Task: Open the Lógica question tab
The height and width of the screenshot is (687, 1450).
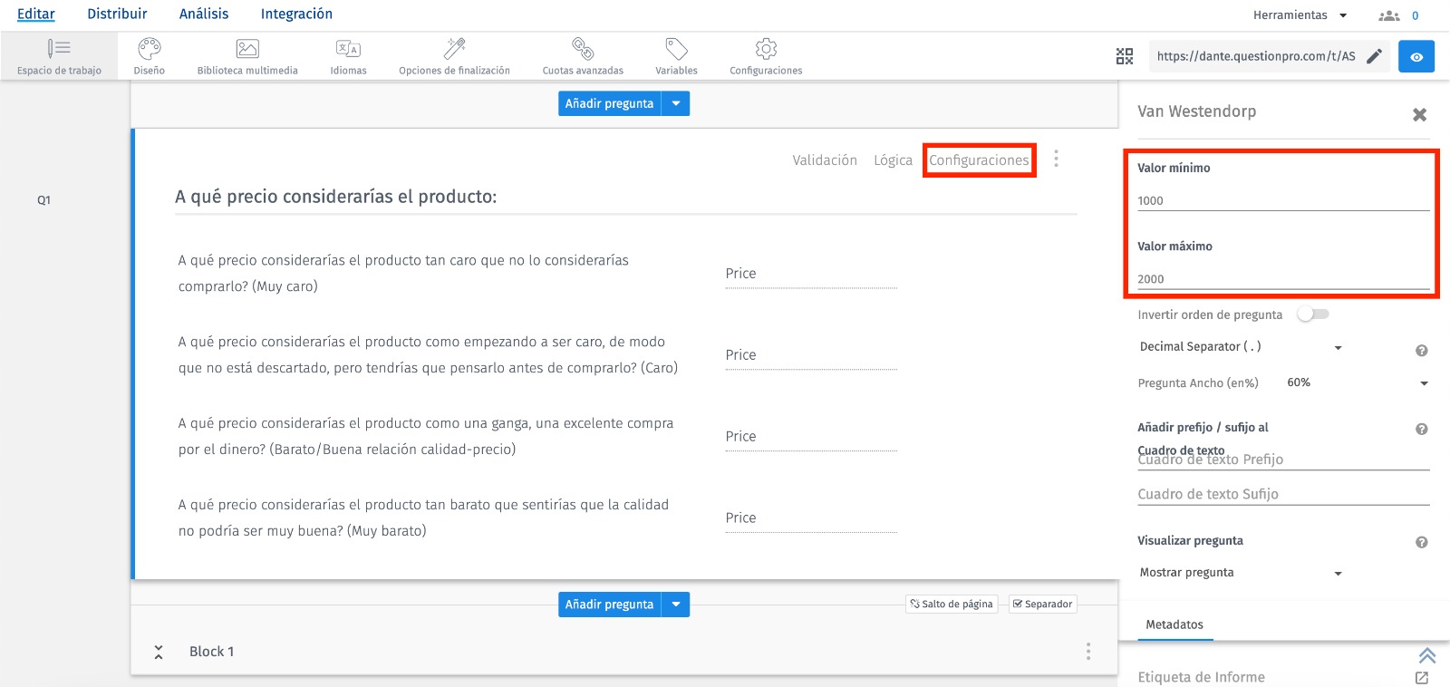Action: pyautogui.click(x=893, y=160)
